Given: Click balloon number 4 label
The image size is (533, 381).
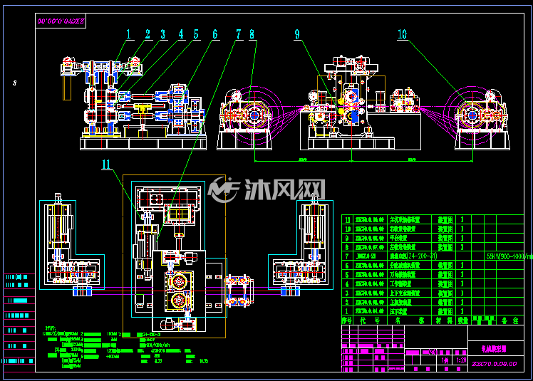Looking at the screenshot, I should (x=181, y=34).
